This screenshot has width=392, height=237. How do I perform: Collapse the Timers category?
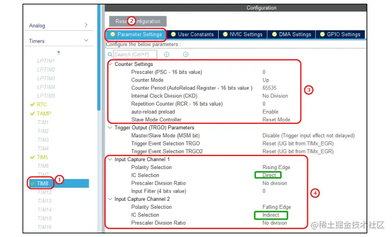coord(86,40)
